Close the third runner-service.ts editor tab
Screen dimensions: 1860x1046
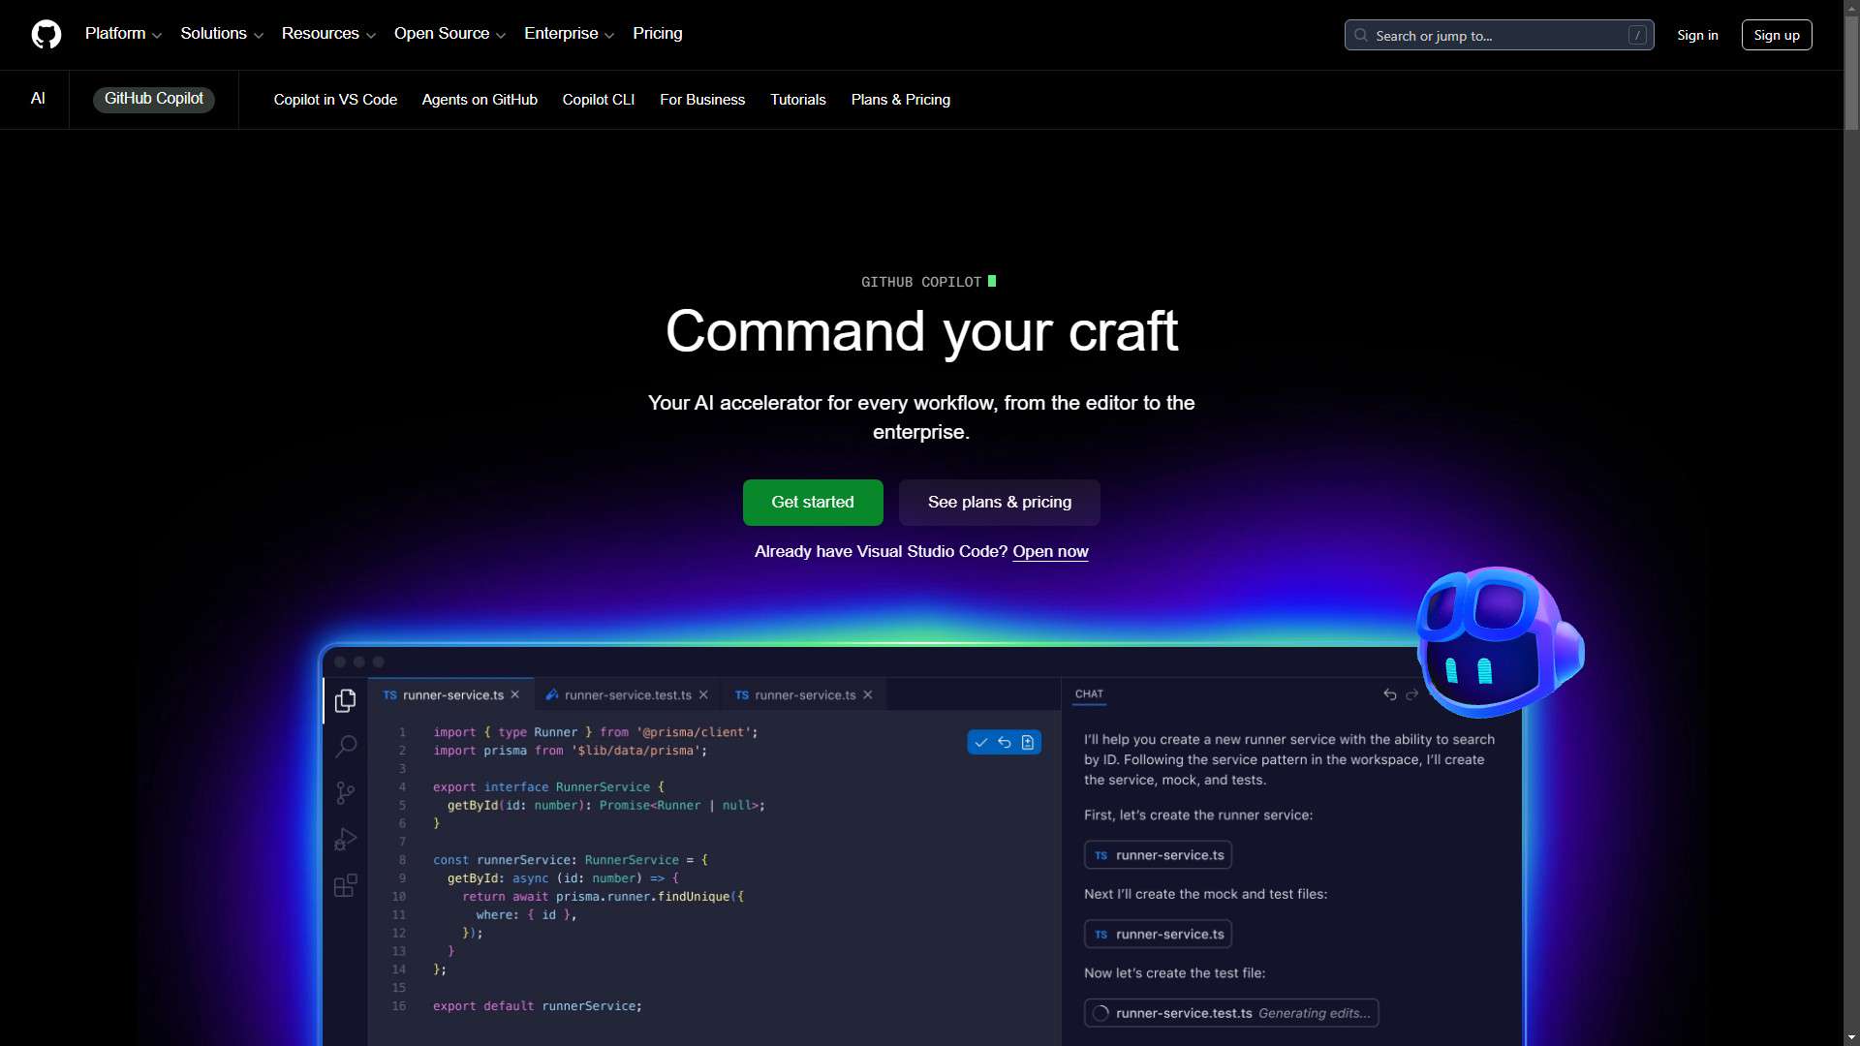tap(868, 695)
